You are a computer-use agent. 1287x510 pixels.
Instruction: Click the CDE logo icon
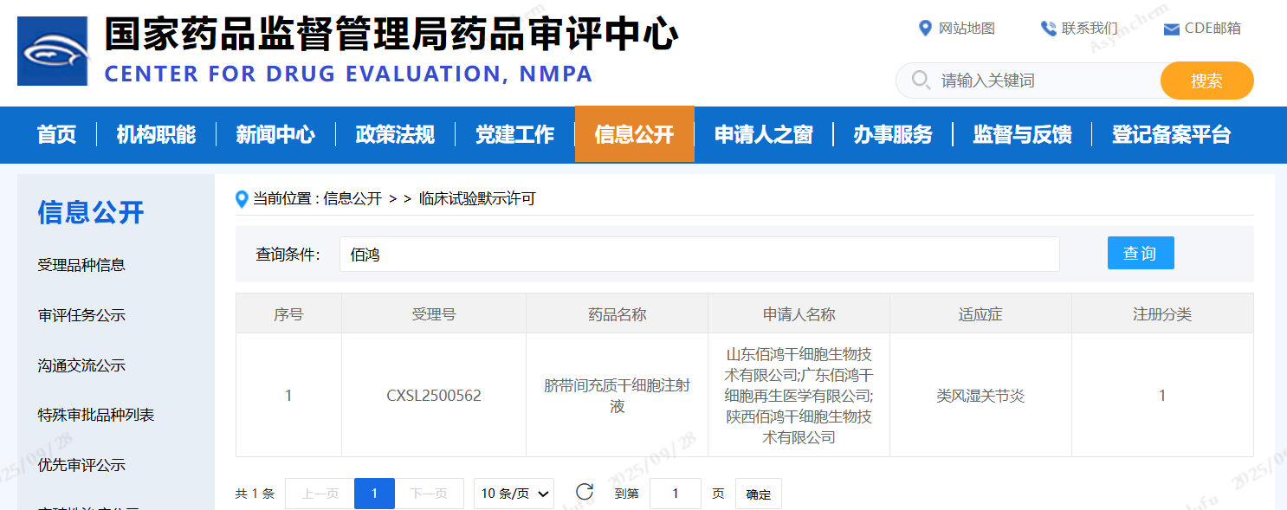click(x=52, y=51)
